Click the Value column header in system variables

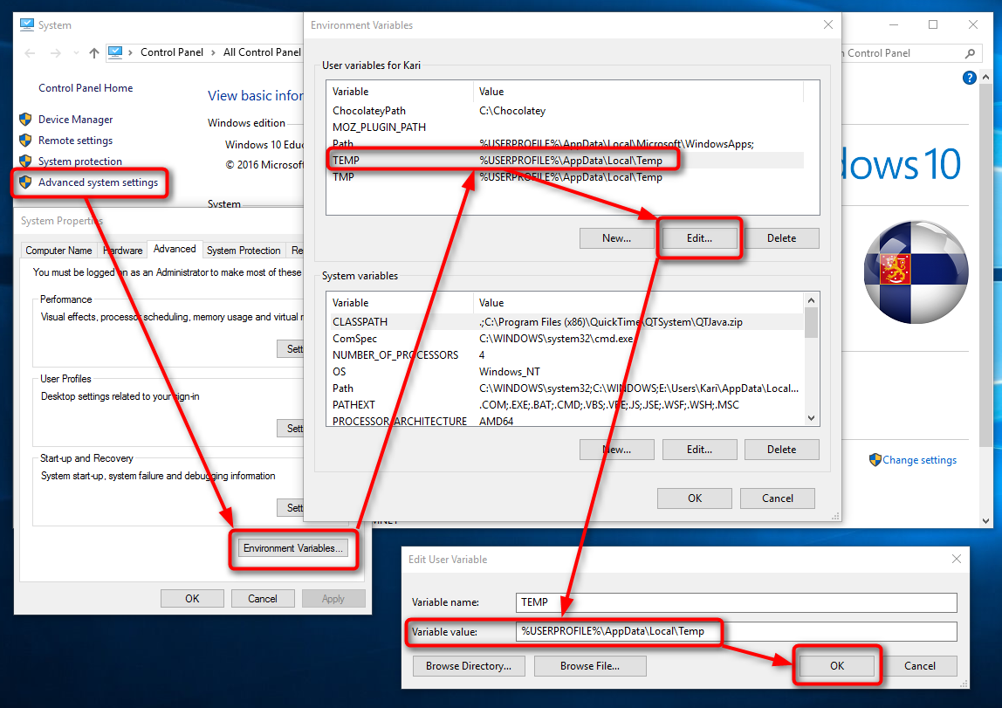point(638,303)
